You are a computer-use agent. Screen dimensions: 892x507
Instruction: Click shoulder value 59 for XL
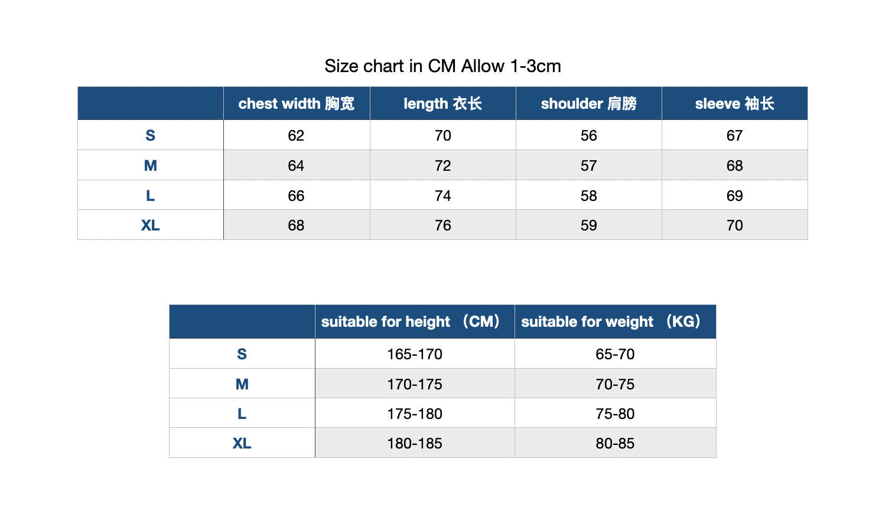[x=589, y=225]
